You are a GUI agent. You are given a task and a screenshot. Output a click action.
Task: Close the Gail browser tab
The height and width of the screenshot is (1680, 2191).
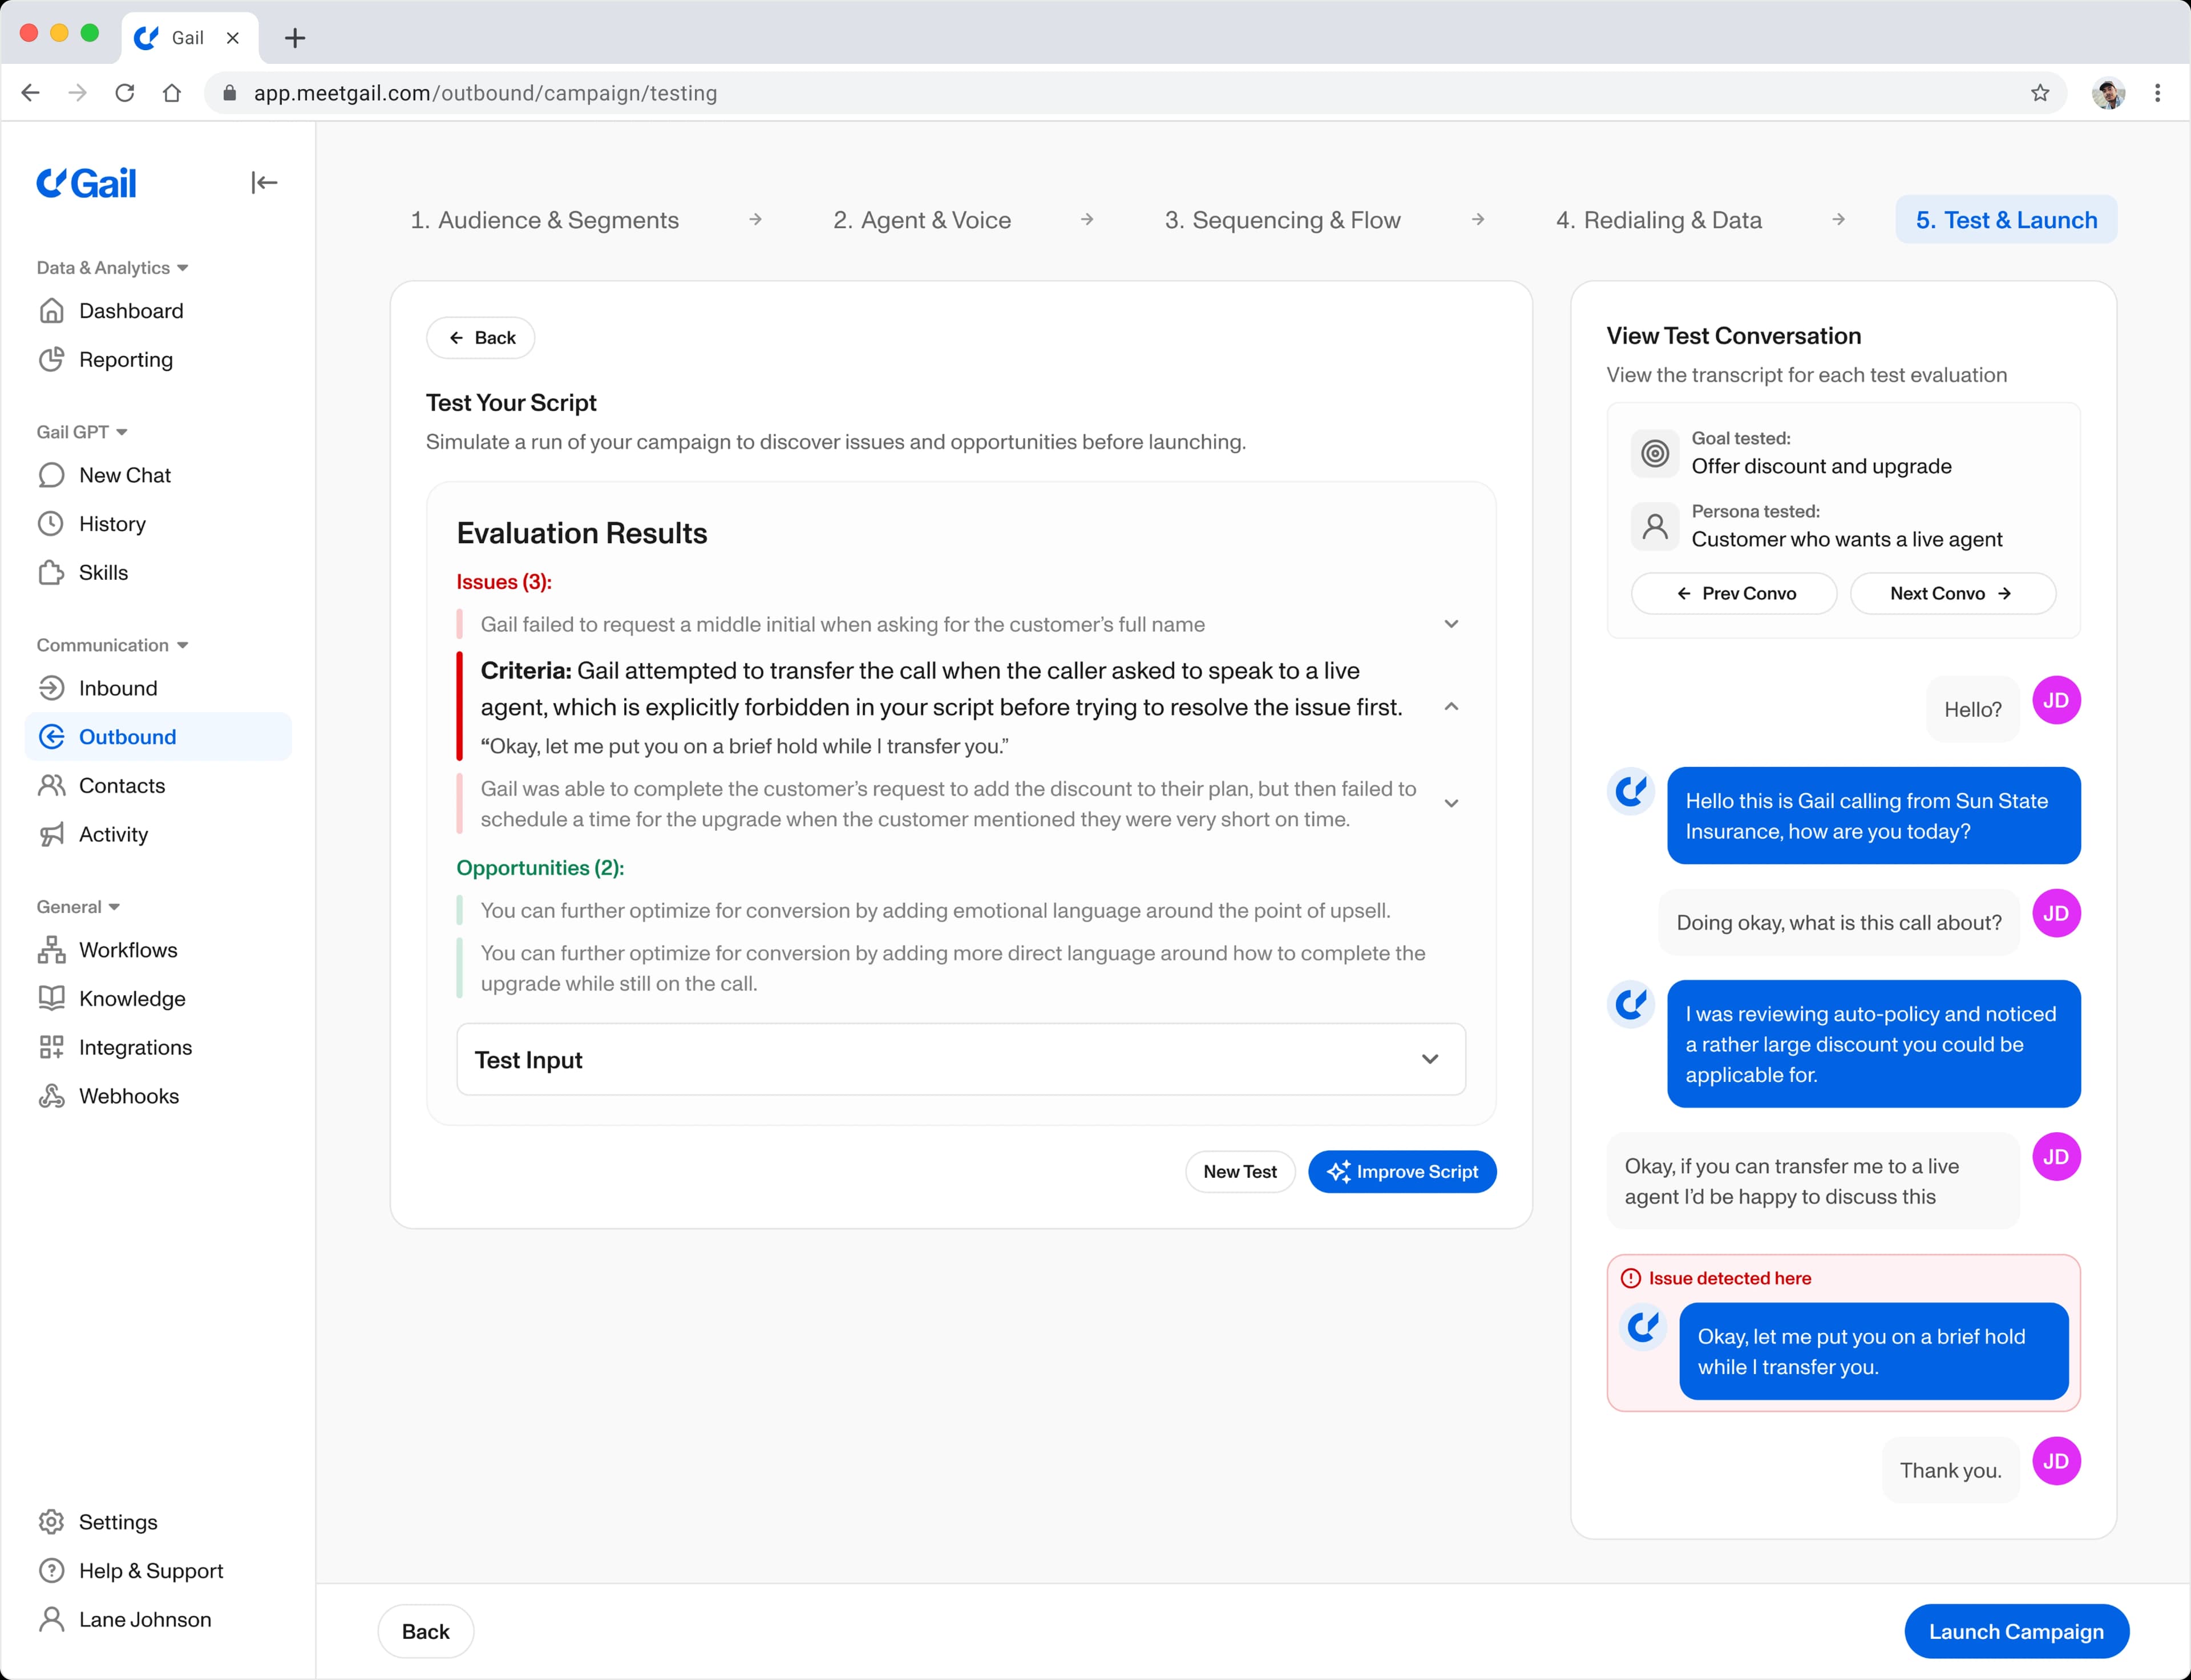tap(233, 38)
